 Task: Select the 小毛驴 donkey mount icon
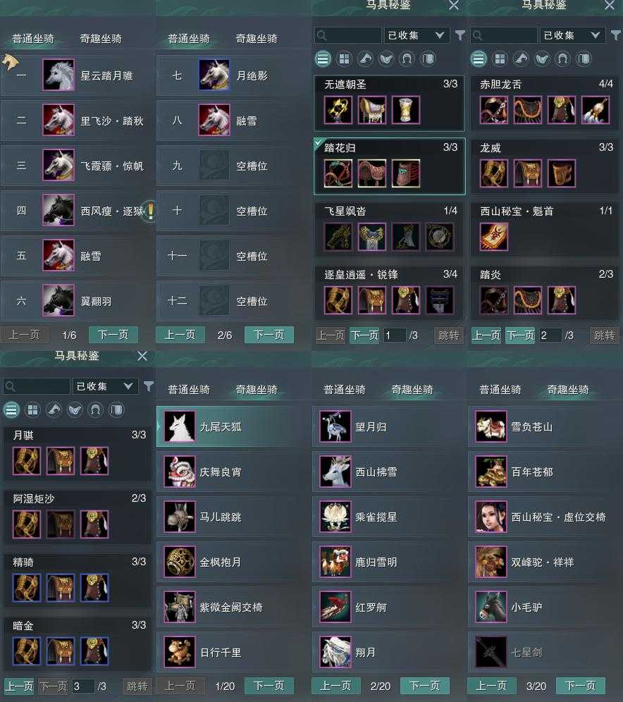491,607
